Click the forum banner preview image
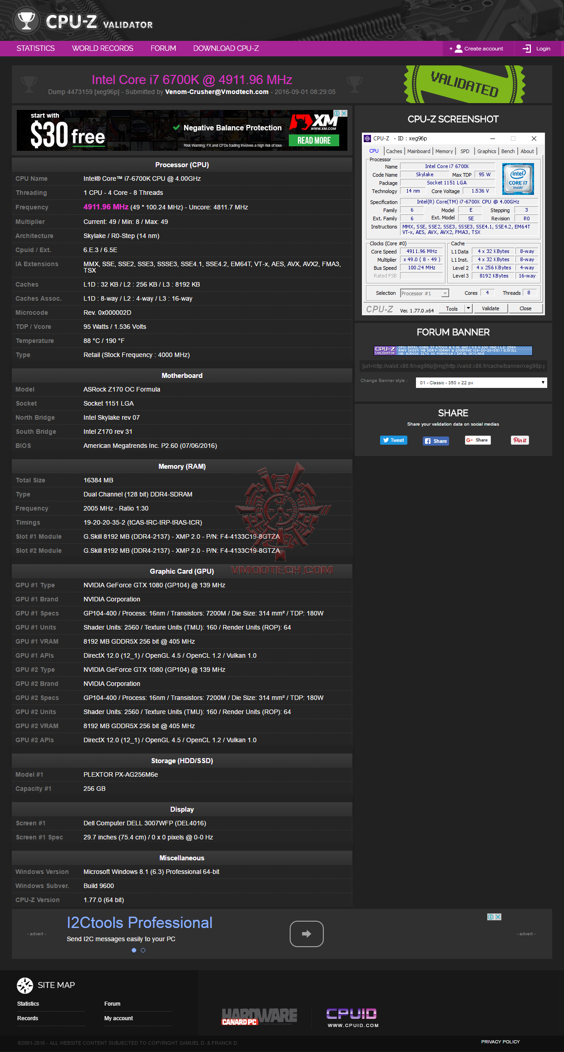The width and height of the screenshot is (564, 1052). (x=453, y=350)
